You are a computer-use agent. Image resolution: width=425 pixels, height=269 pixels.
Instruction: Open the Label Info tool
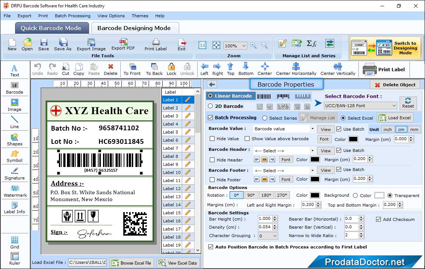15,208
